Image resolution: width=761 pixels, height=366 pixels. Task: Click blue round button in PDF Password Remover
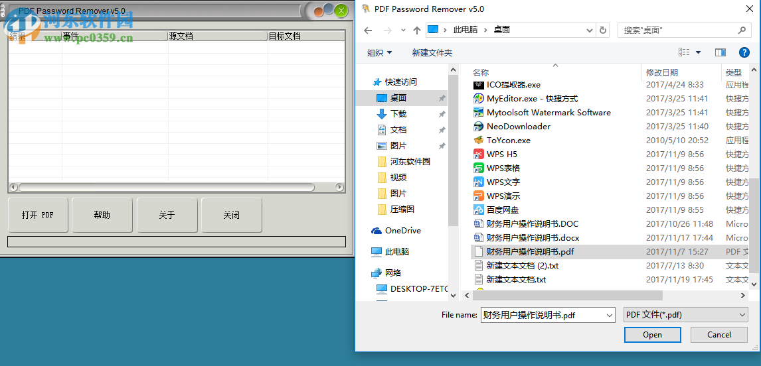click(329, 9)
